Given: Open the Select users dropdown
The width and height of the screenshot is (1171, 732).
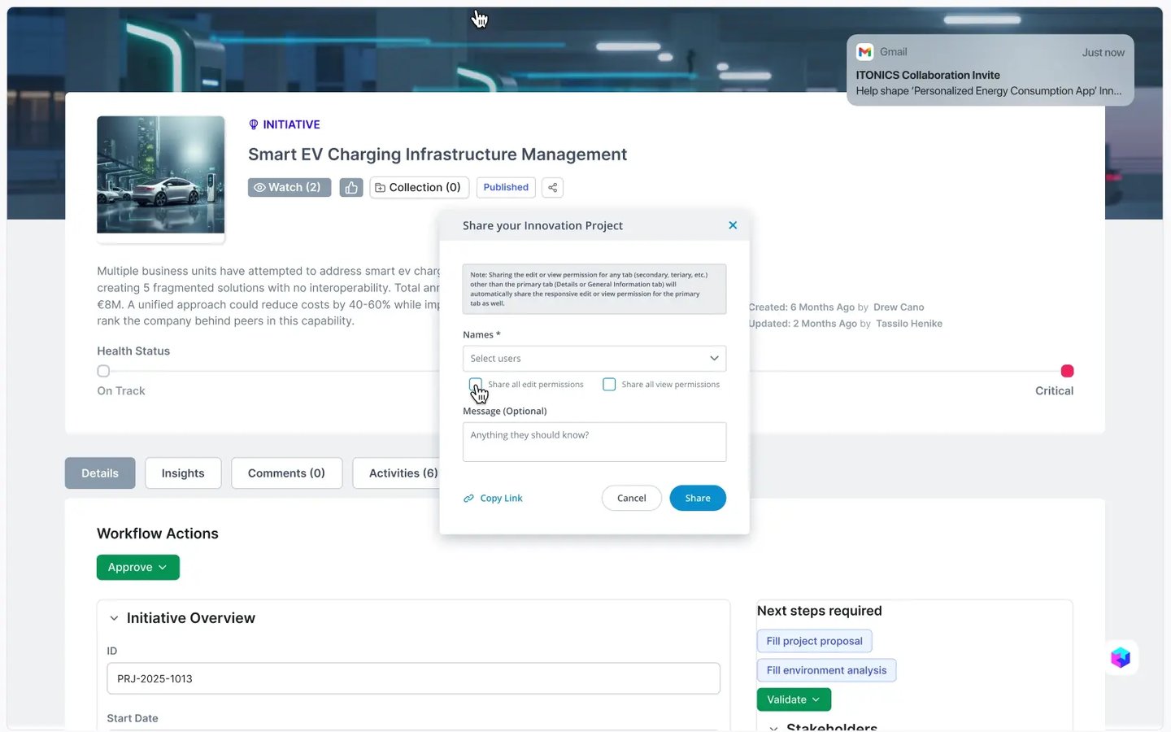Looking at the screenshot, I should [x=594, y=359].
